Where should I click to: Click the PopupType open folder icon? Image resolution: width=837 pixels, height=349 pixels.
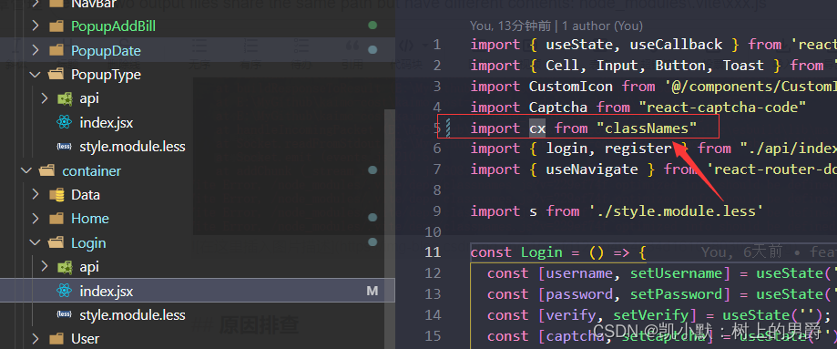(x=56, y=75)
